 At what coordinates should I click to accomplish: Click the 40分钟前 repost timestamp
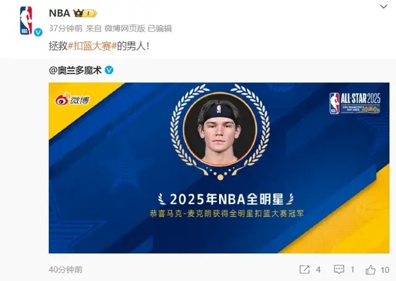66,269
